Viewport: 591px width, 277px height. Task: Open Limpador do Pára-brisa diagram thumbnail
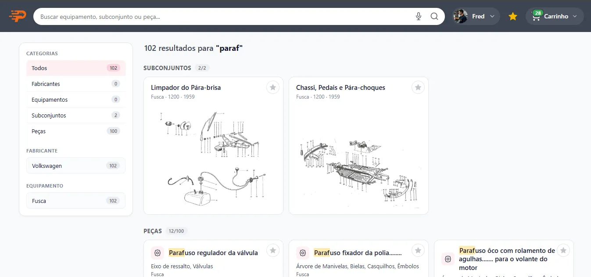tap(213, 158)
